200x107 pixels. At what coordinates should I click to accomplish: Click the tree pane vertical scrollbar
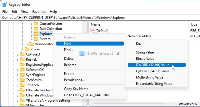pyautogui.click(x=85, y=63)
